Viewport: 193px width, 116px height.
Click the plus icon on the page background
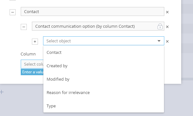tap(2, 92)
